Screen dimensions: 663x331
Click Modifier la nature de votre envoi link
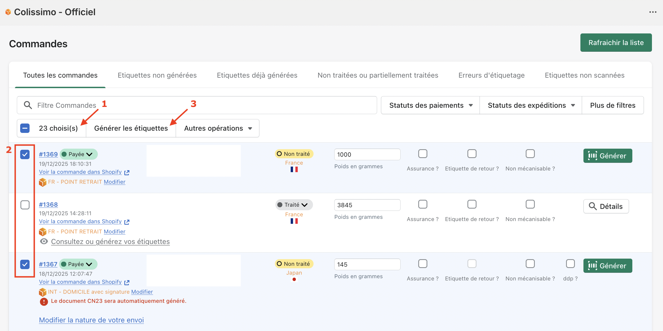91,320
